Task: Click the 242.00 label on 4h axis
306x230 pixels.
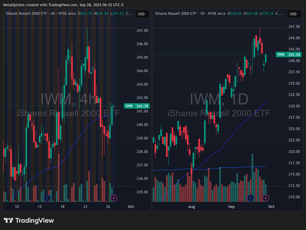Action: [142, 98]
